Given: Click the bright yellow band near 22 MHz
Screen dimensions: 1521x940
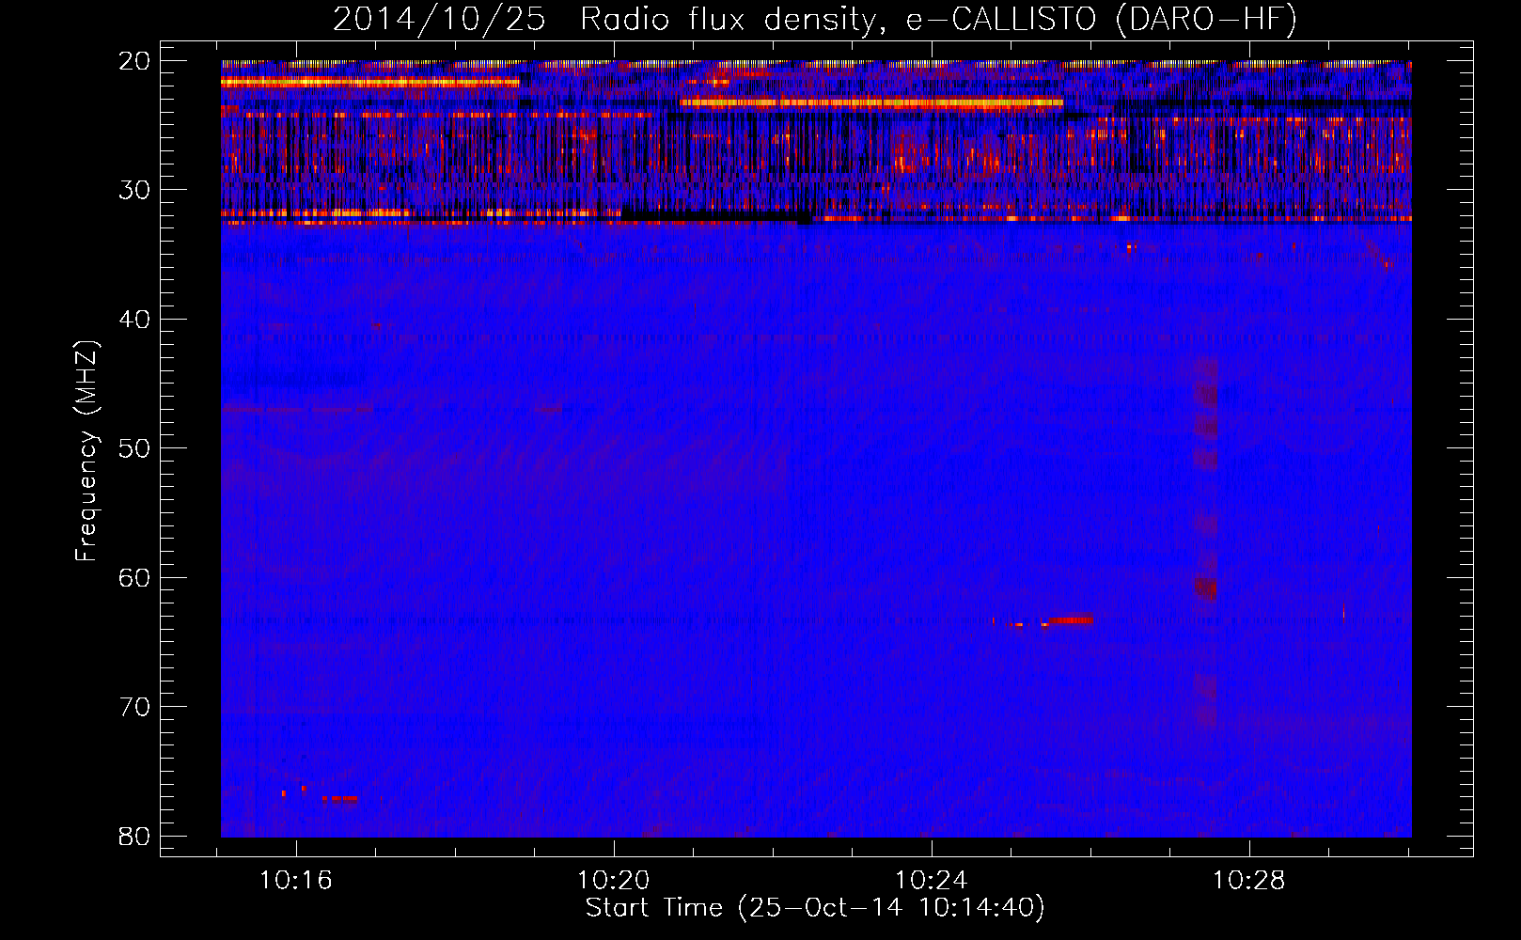Looking at the screenshot, I should pos(369,83).
